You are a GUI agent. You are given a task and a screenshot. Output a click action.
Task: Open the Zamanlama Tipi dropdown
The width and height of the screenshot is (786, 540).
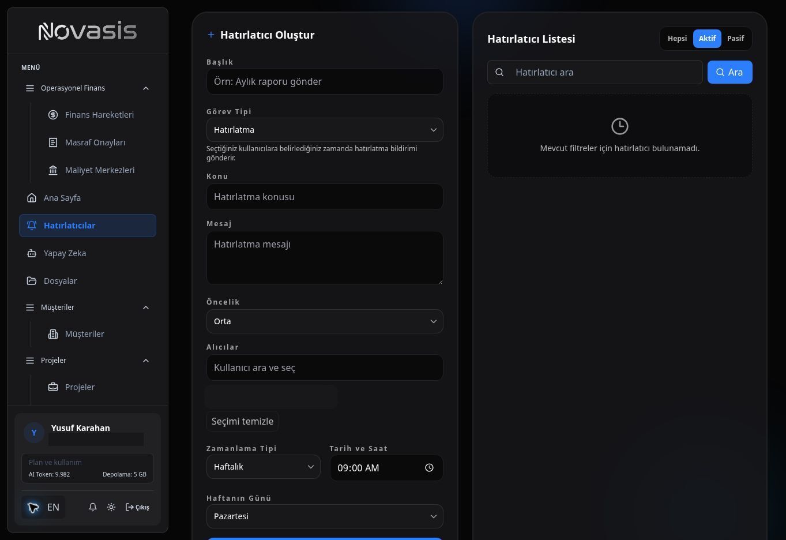[x=263, y=467]
